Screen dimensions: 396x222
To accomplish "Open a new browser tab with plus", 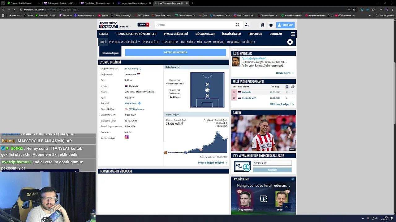I will pyautogui.click(x=192, y=3).
